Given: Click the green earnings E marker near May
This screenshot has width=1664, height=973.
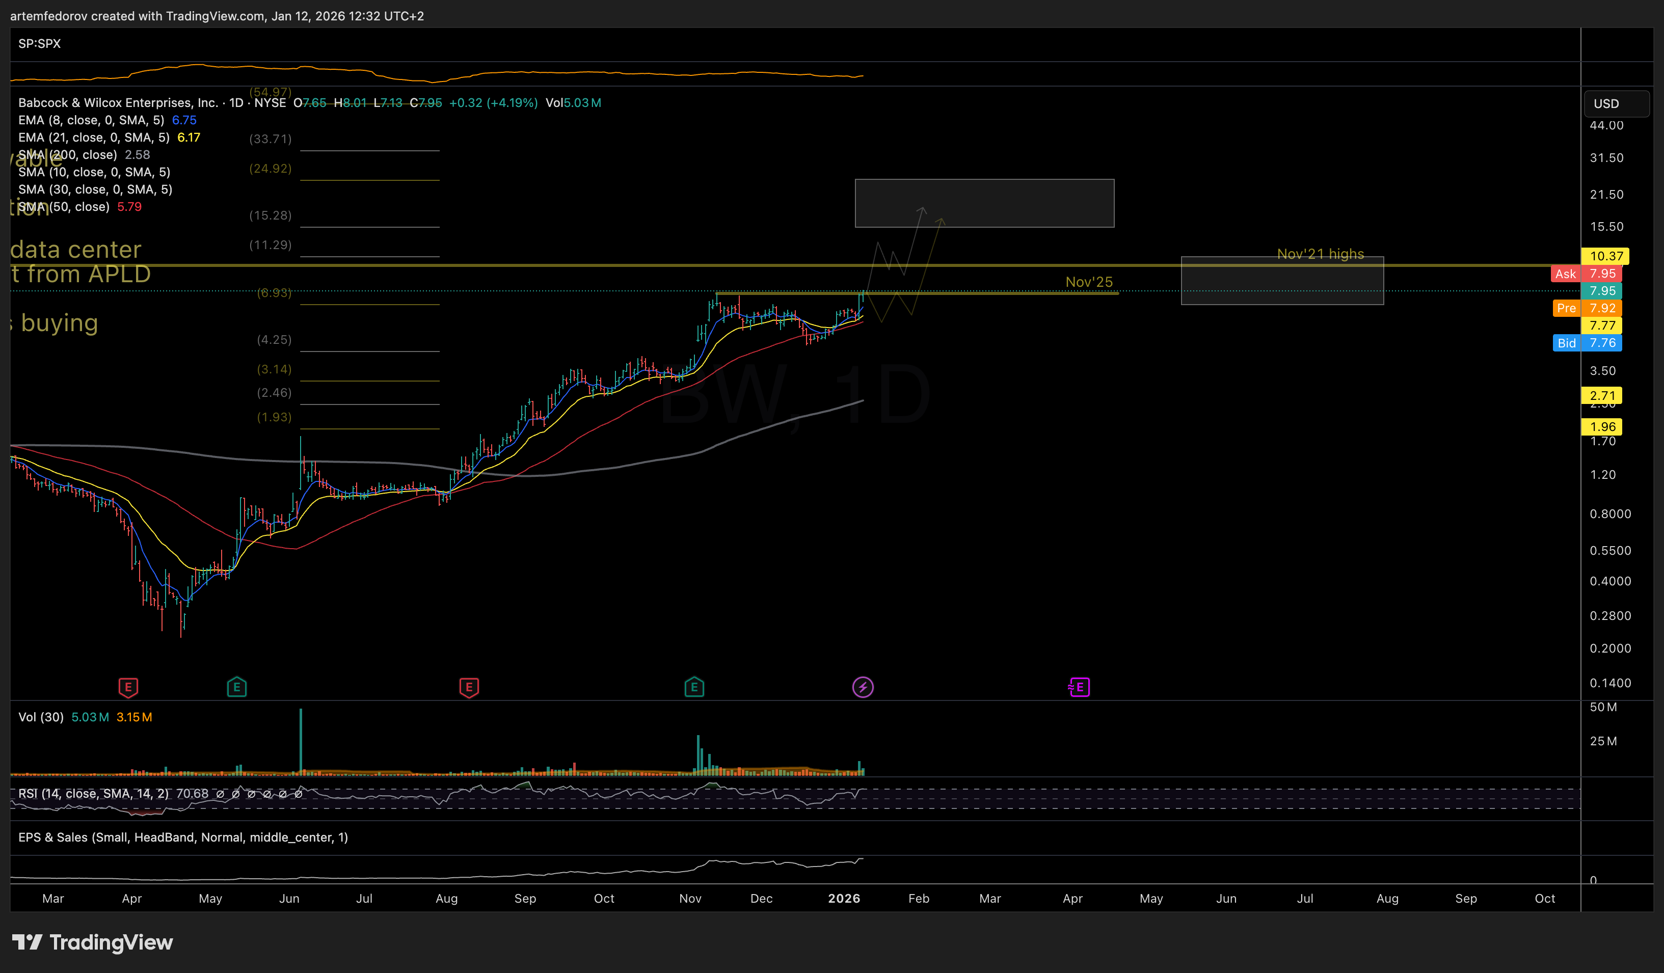Looking at the screenshot, I should (x=236, y=687).
